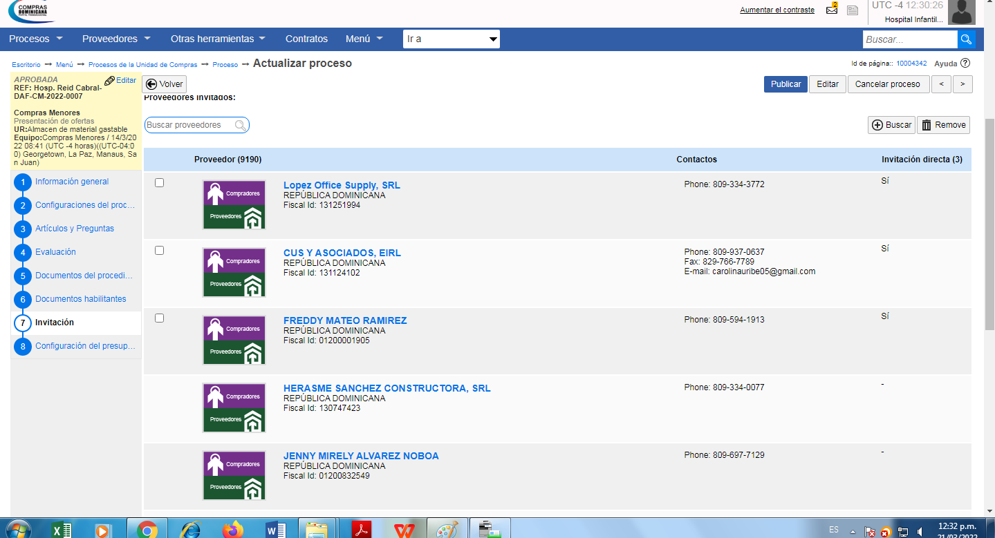Open the messages envelope icon
The height and width of the screenshot is (538, 995).
(832, 10)
